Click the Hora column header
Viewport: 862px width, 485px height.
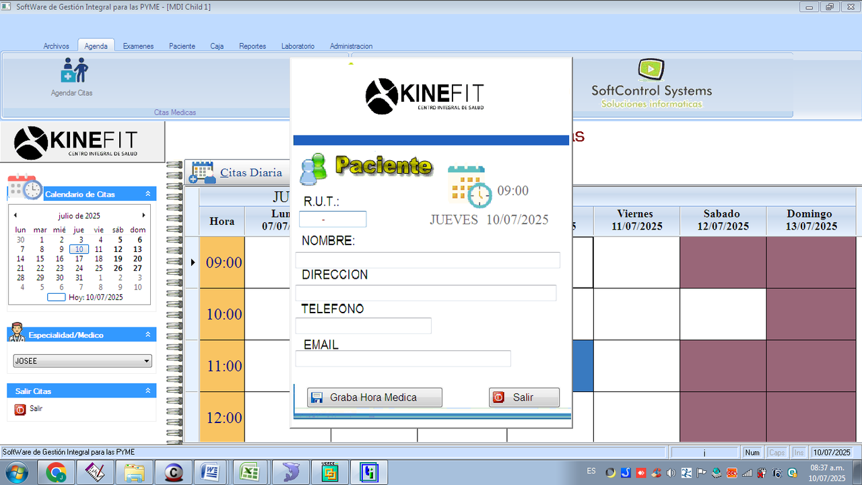coord(222,221)
